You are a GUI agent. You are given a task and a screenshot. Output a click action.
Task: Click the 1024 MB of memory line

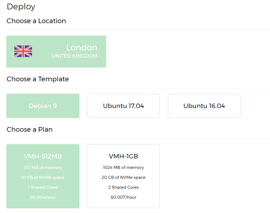tap(124, 168)
